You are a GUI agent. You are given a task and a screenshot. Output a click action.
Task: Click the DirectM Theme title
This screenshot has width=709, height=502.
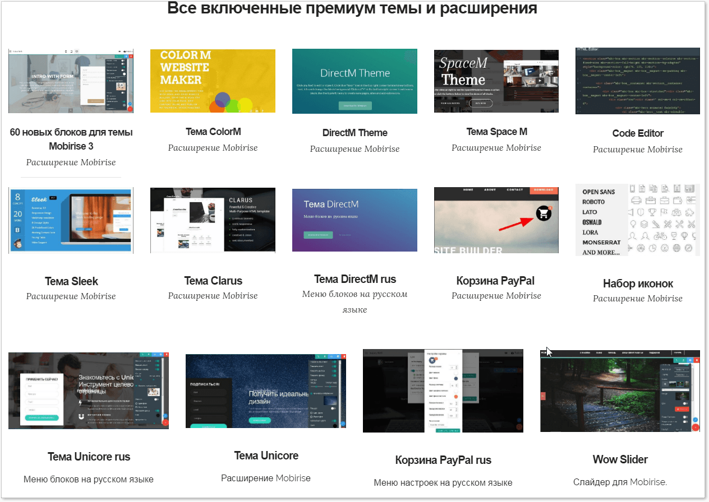(355, 133)
